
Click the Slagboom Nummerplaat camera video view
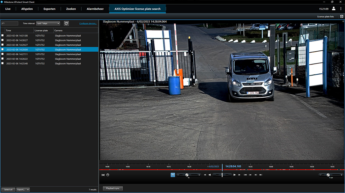[222, 92]
